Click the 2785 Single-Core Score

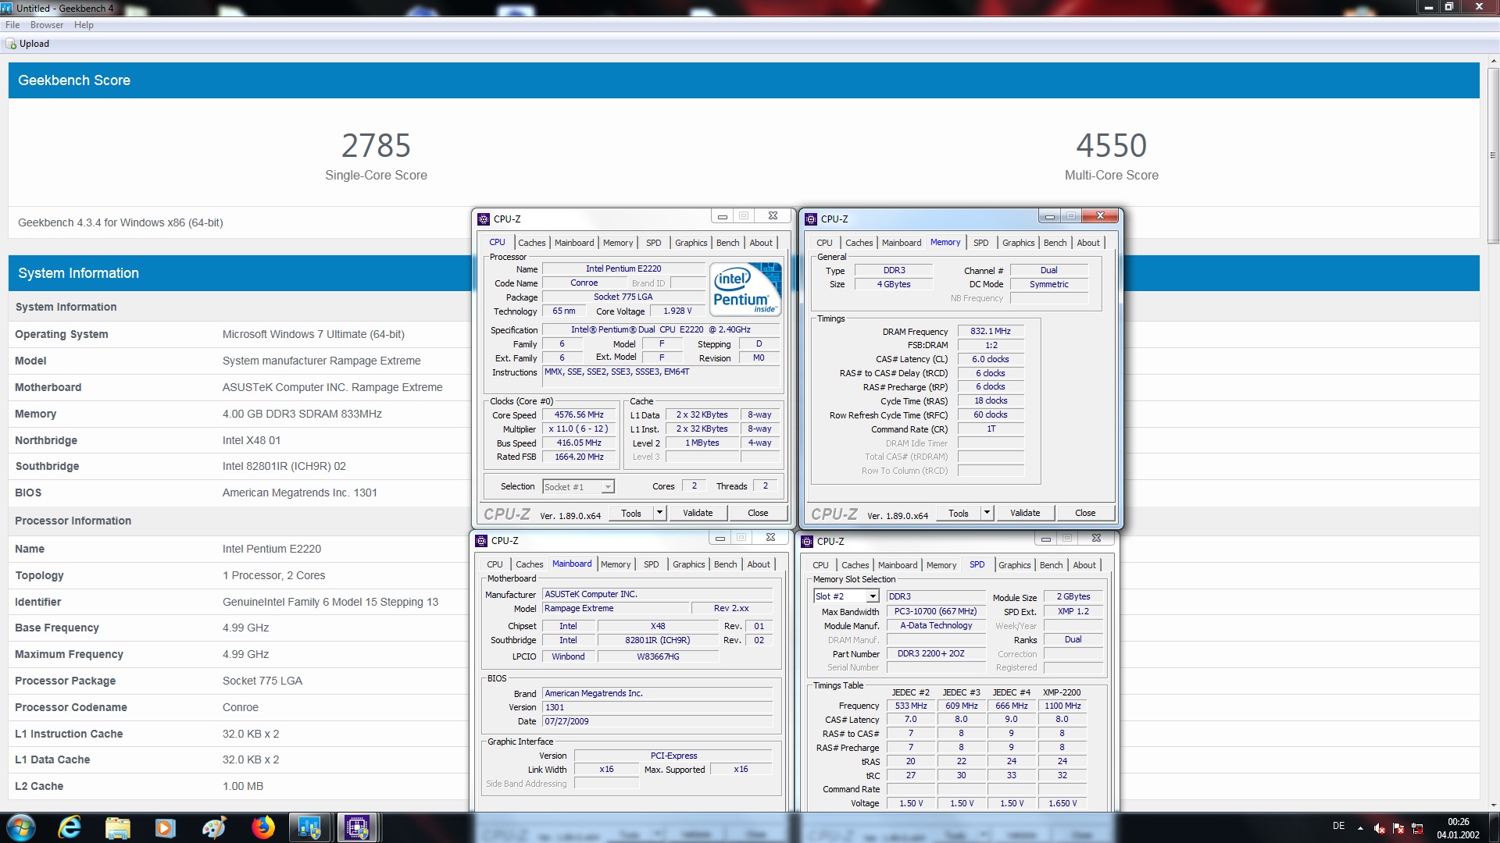(x=376, y=145)
